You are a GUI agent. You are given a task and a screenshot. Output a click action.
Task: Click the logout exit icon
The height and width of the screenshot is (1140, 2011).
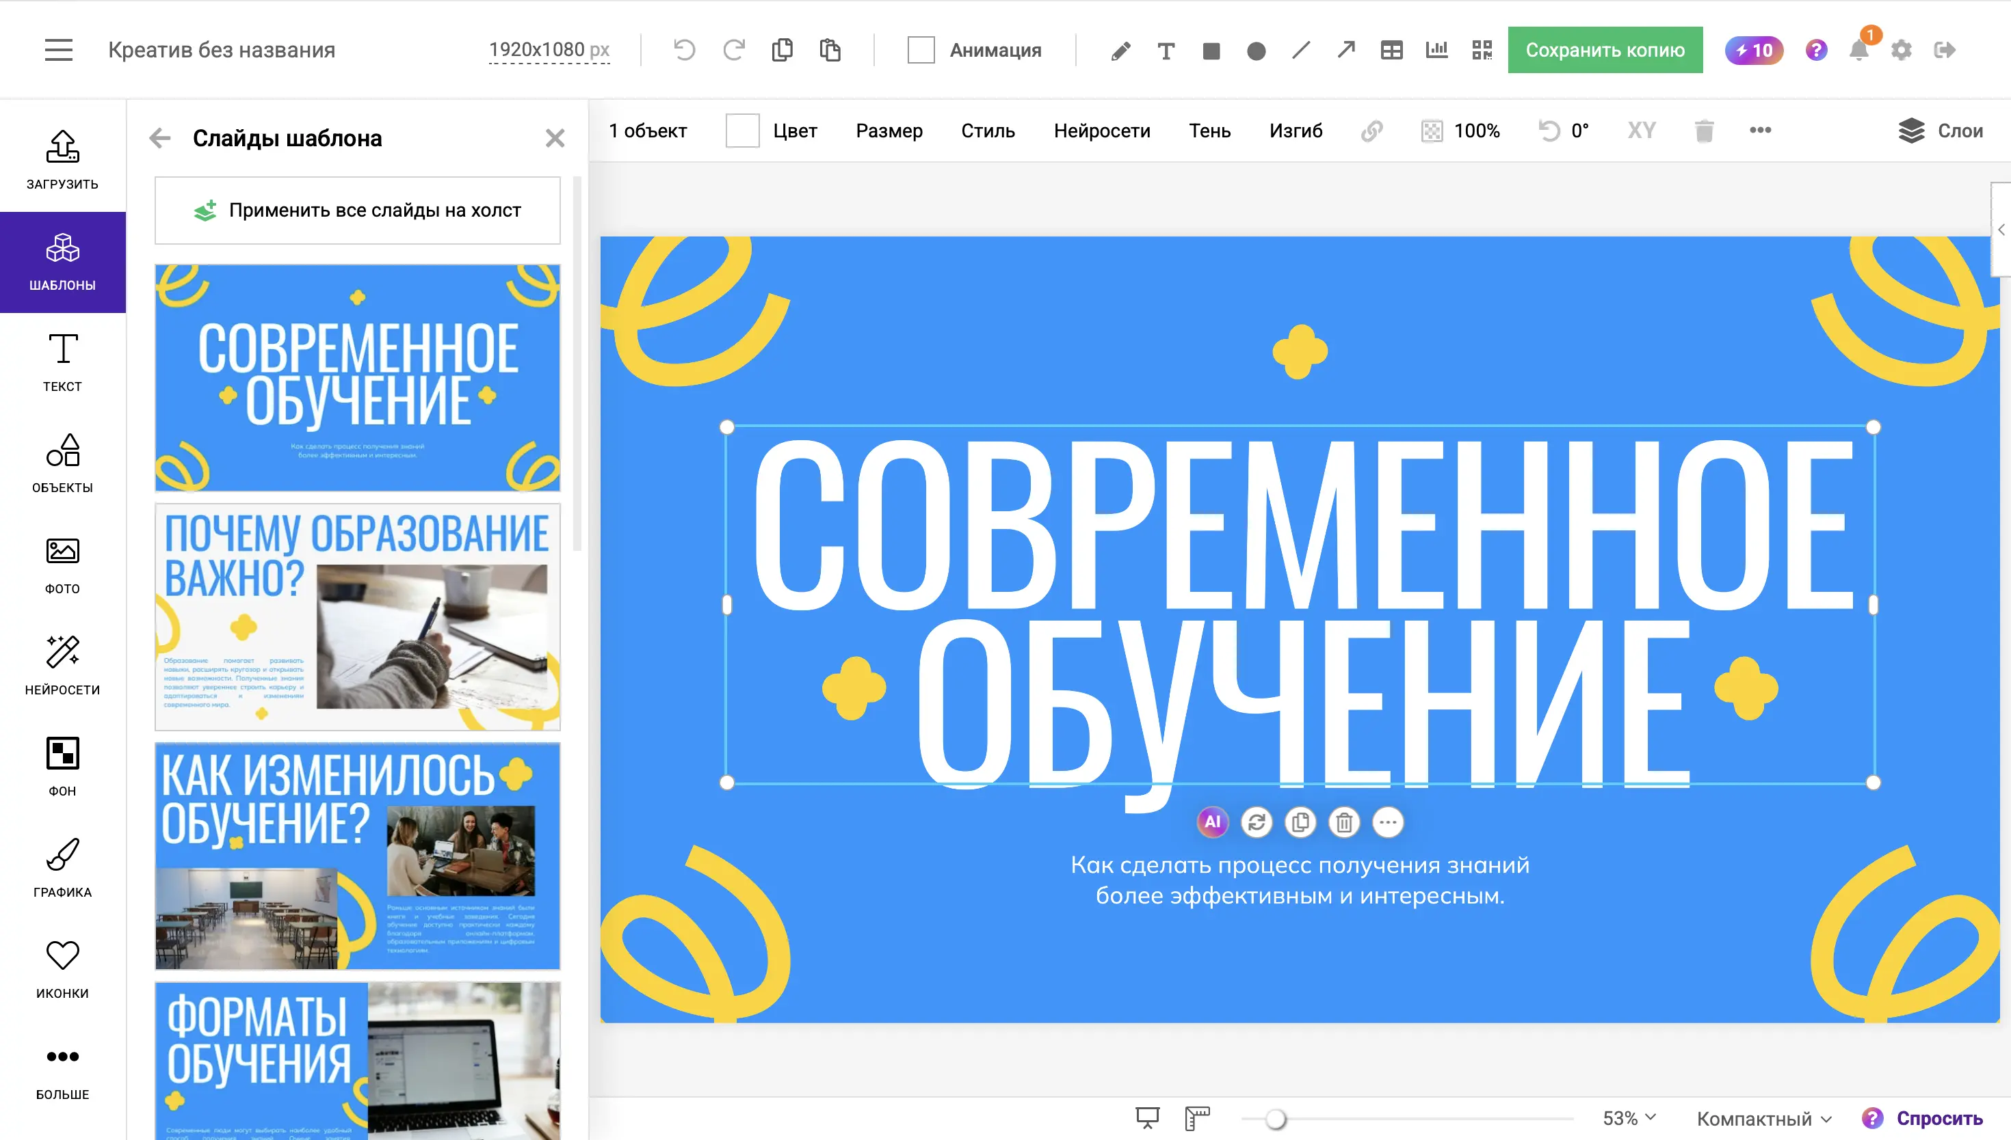coord(1945,50)
